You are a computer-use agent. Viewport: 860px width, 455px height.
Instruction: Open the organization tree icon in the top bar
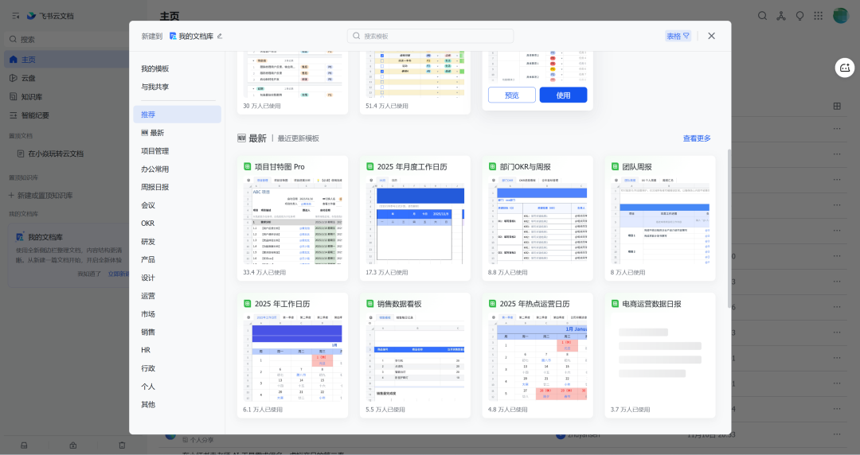pos(781,16)
